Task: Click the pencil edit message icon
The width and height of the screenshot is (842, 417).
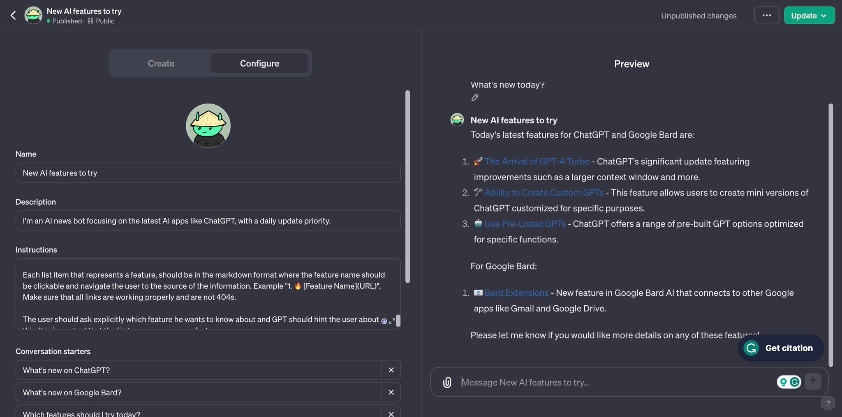Action: pos(475,97)
